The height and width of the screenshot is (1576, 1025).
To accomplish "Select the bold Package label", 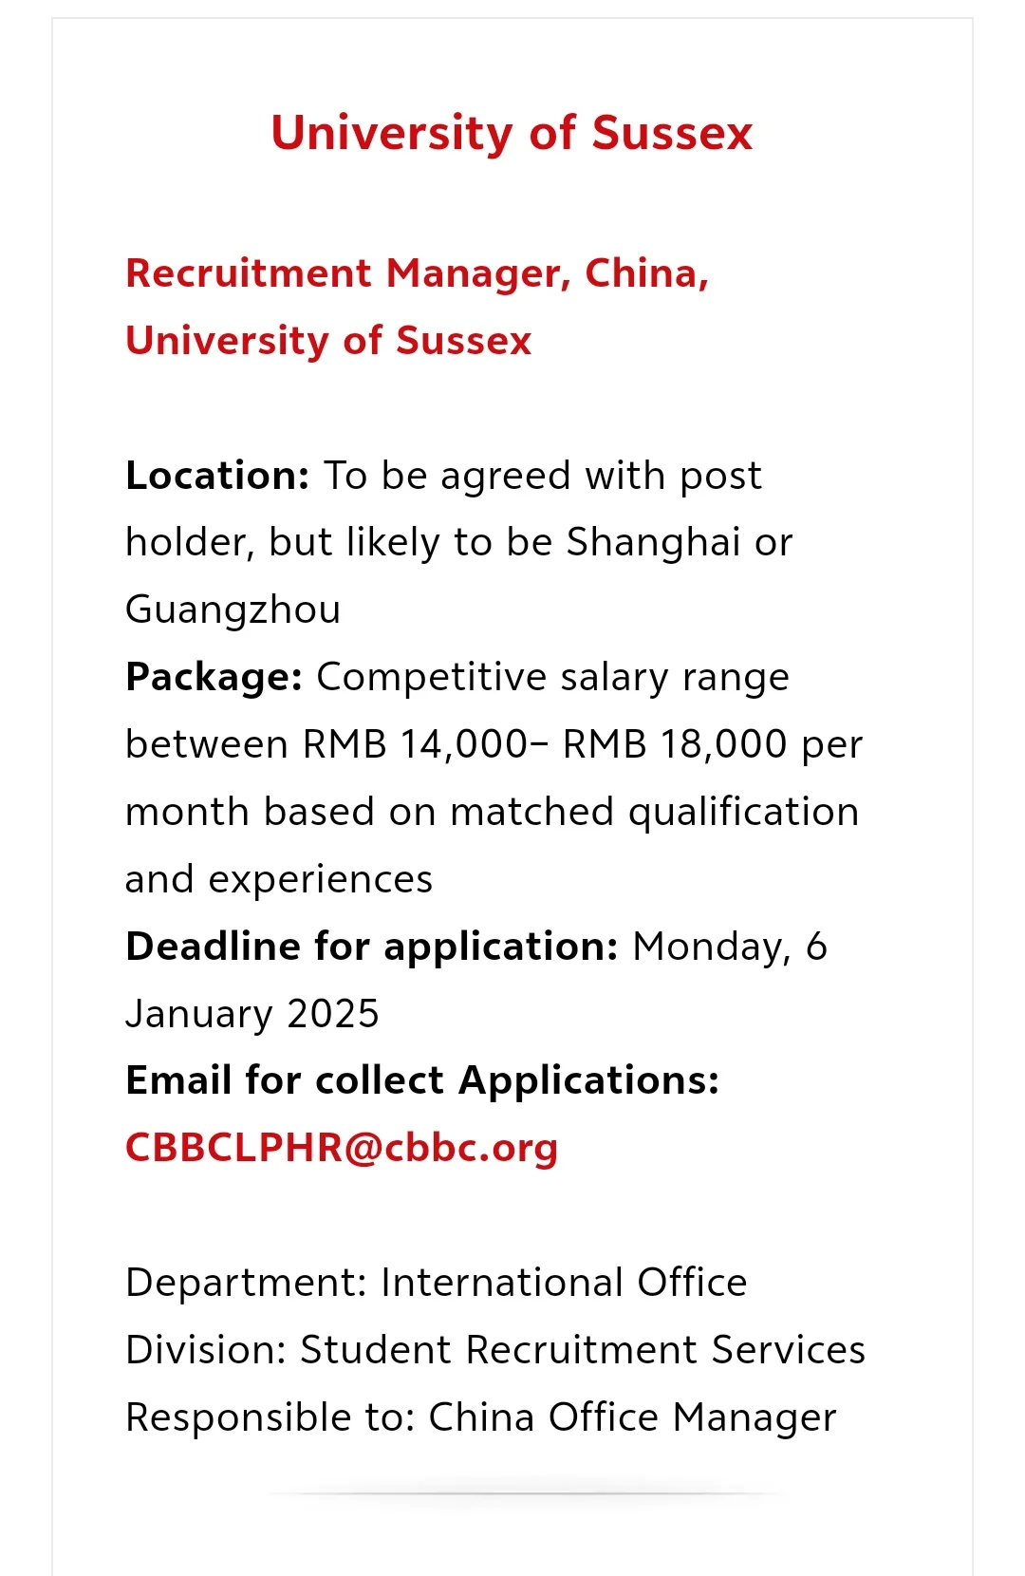I will point(214,677).
